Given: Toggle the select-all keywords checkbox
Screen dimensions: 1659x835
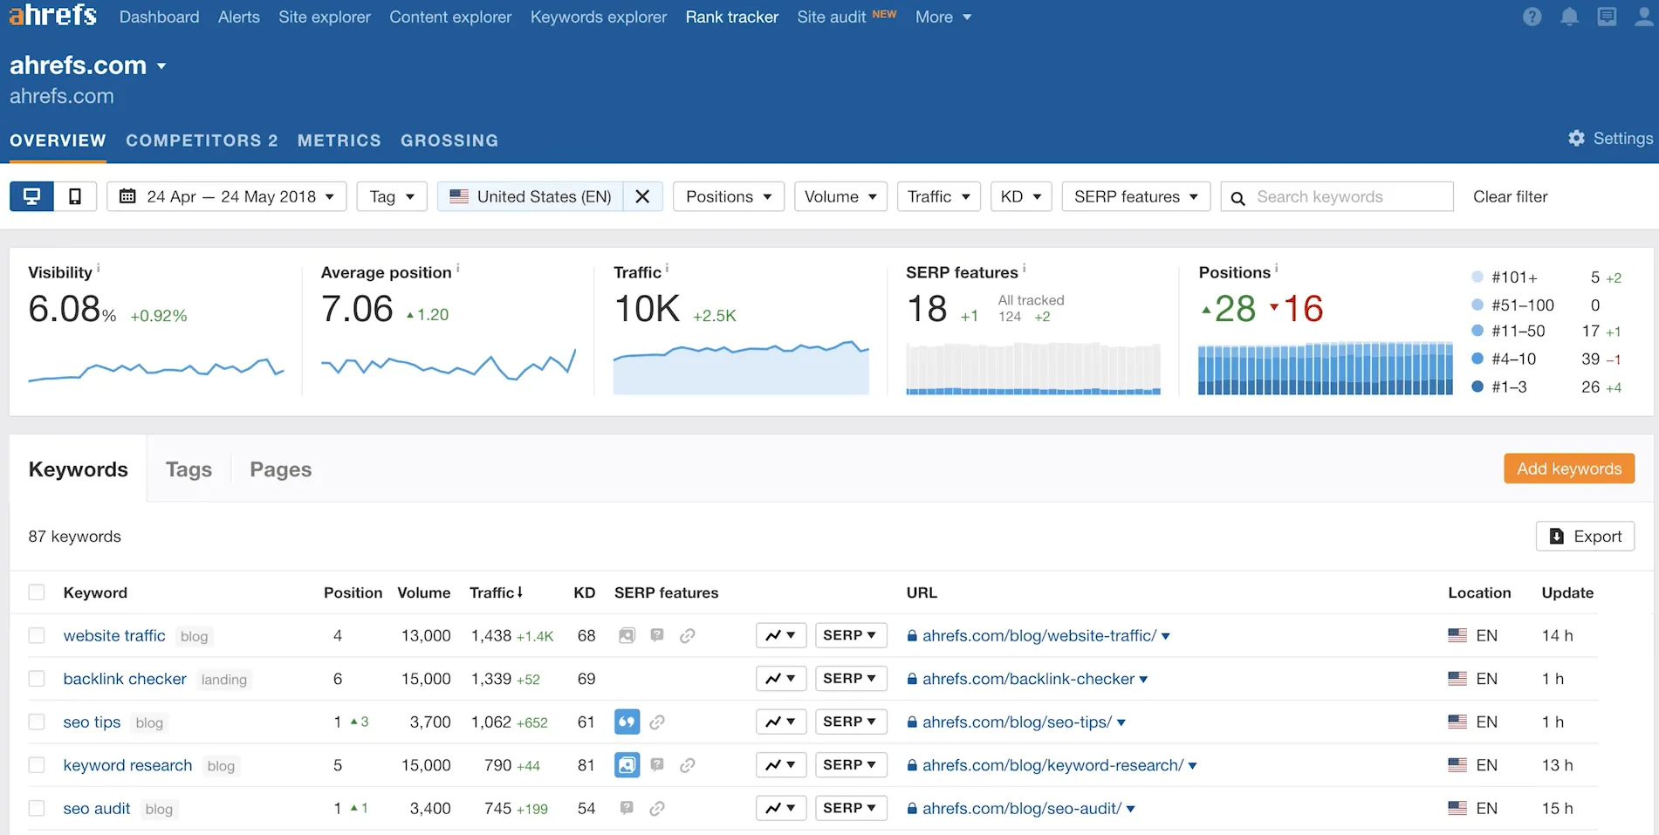Looking at the screenshot, I should tap(37, 592).
